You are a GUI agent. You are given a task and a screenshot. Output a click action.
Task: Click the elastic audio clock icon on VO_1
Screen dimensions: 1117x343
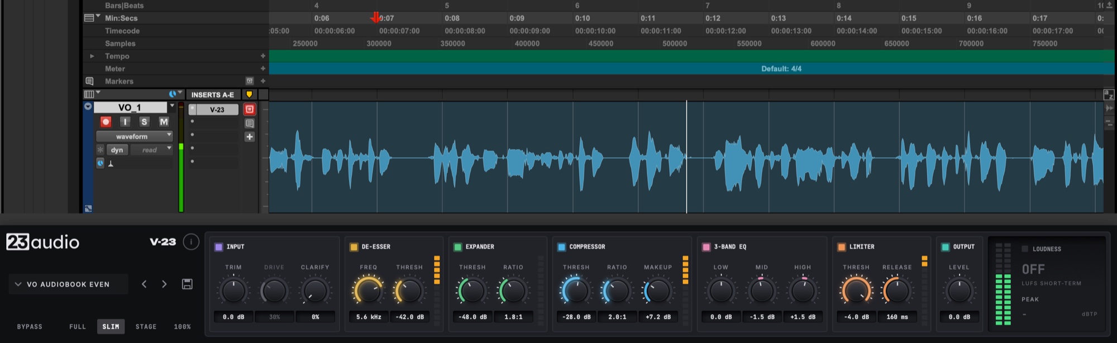(x=101, y=163)
